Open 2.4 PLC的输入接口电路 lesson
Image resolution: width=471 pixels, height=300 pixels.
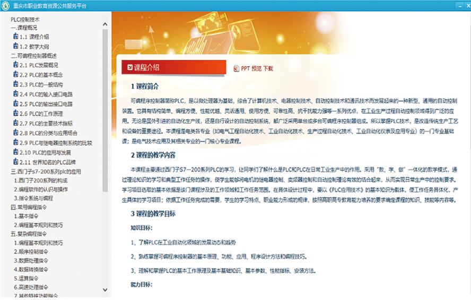click(46, 94)
